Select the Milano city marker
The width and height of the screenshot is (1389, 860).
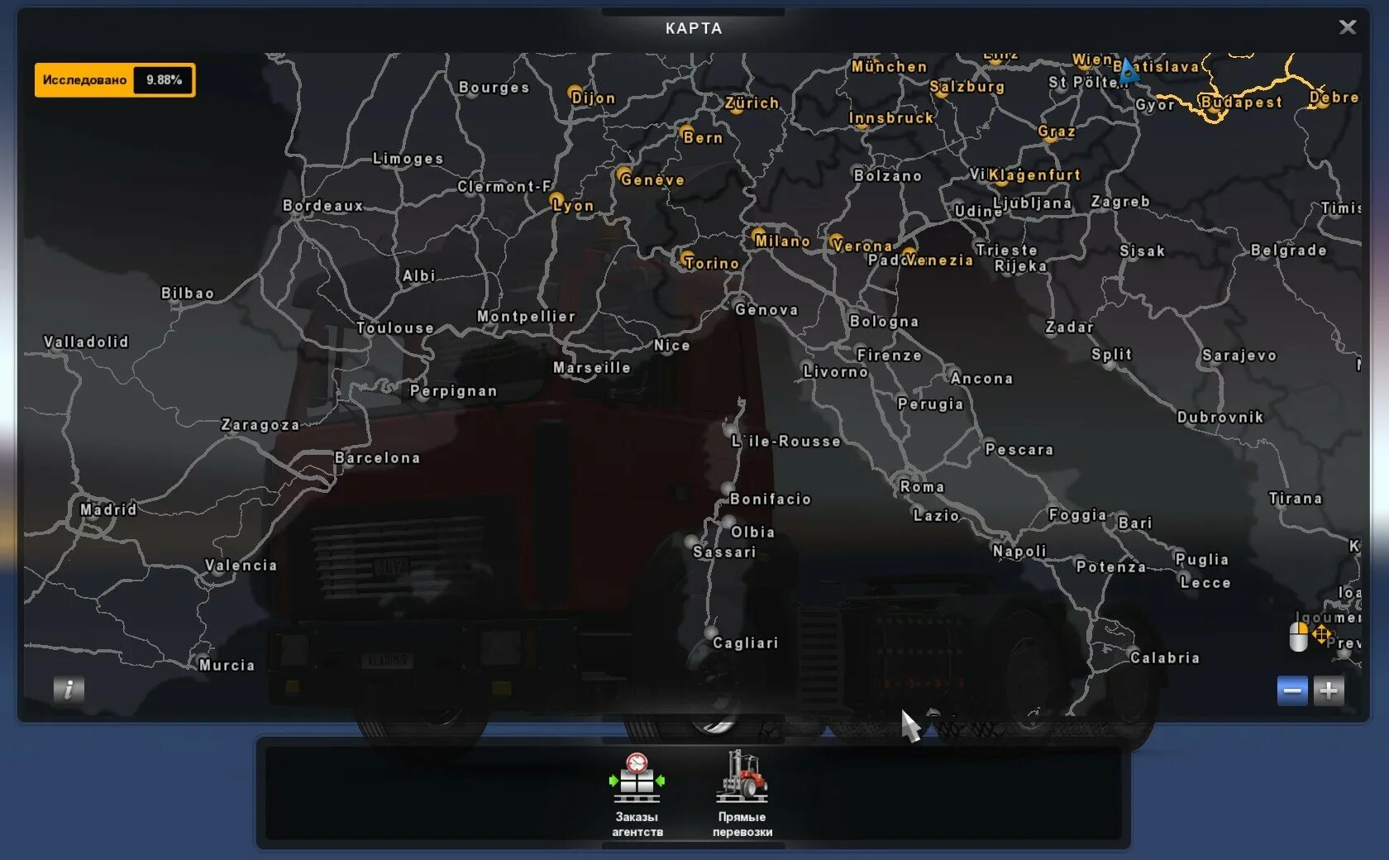(758, 236)
